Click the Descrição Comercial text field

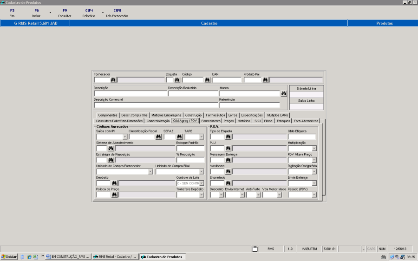(155, 105)
